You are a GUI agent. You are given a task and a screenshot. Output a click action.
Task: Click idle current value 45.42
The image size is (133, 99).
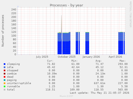point(51,67)
